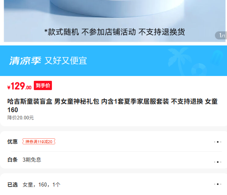Viewport: 227px width, 195px height.
Task: Click the 神券满119减20 coupon tag
Action: pyautogui.click(x=39, y=142)
